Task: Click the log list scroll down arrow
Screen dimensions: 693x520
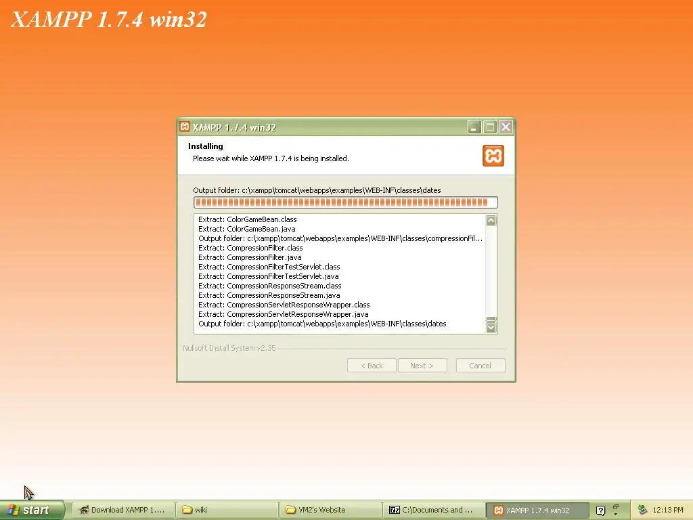Action: coord(491,327)
